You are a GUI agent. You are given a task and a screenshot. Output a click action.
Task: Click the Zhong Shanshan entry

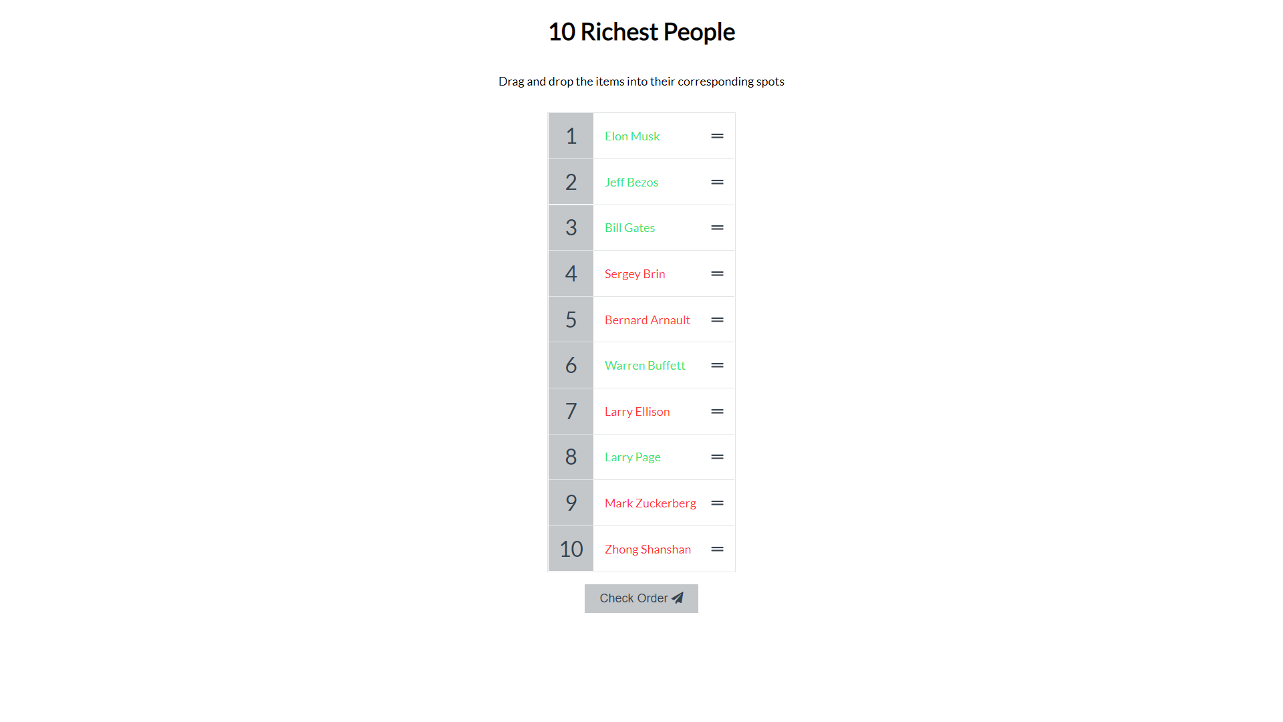tap(648, 550)
